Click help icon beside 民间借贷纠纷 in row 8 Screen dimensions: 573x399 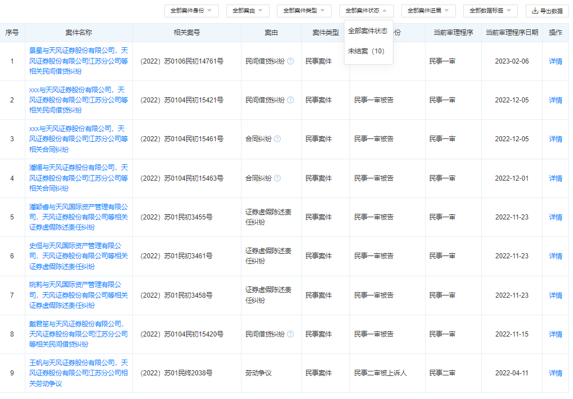point(290,334)
